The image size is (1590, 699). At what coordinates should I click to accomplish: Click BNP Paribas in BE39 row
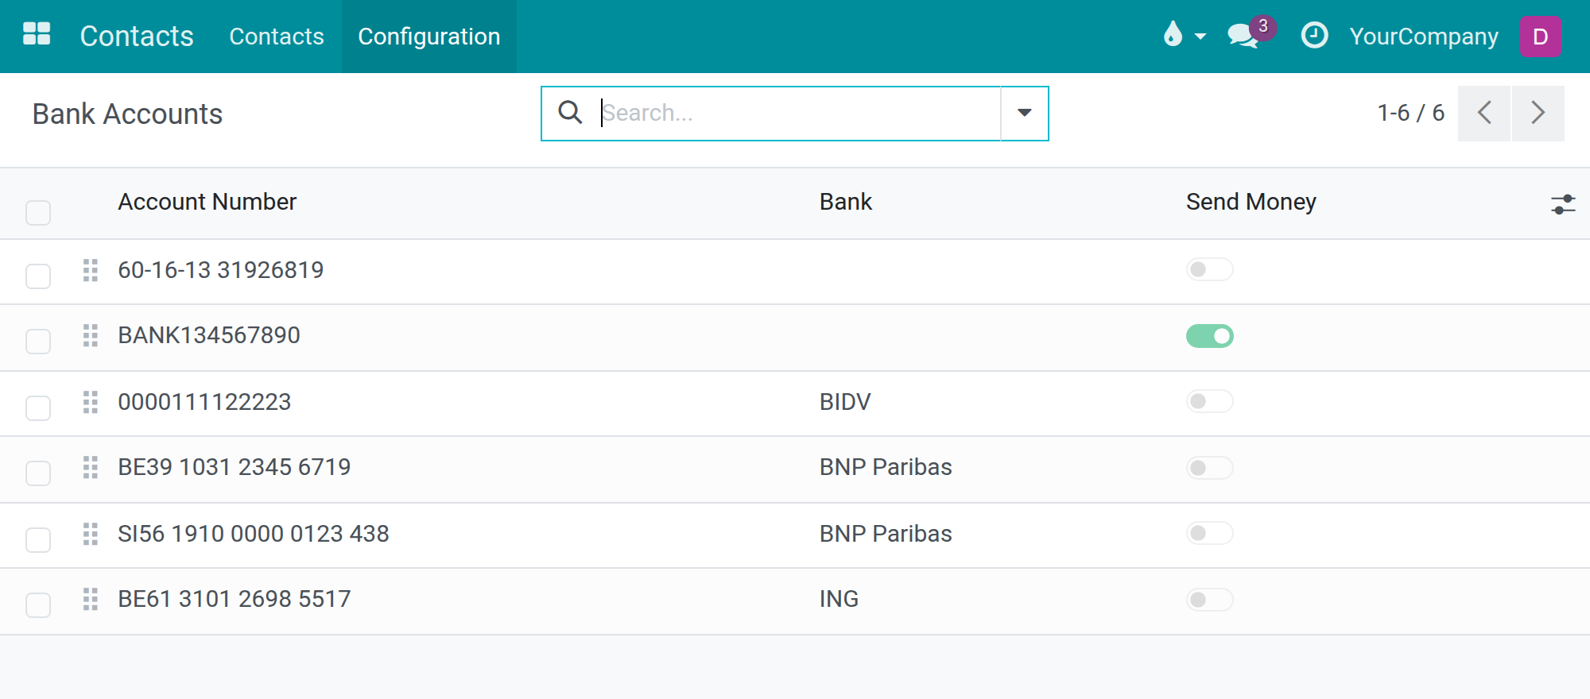point(886,467)
